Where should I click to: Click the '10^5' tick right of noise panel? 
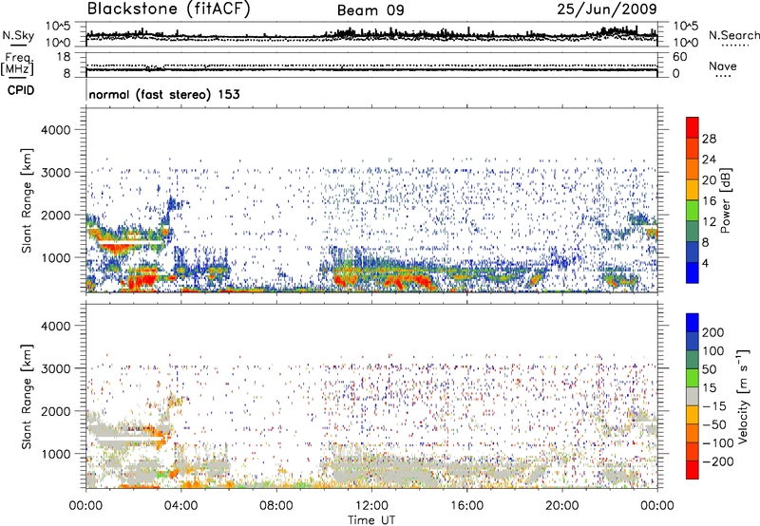point(685,26)
